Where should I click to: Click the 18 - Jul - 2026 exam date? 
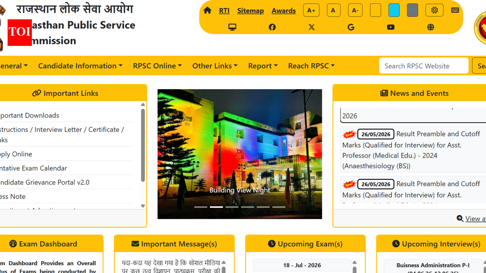point(302,265)
